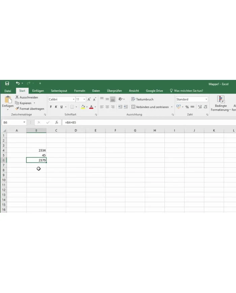Click the thousands separator (000) icon
The image size is (236, 293).
(x=192, y=107)
